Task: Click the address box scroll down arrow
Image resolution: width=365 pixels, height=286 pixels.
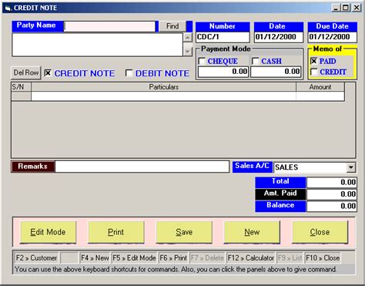Action: (188, 52)
